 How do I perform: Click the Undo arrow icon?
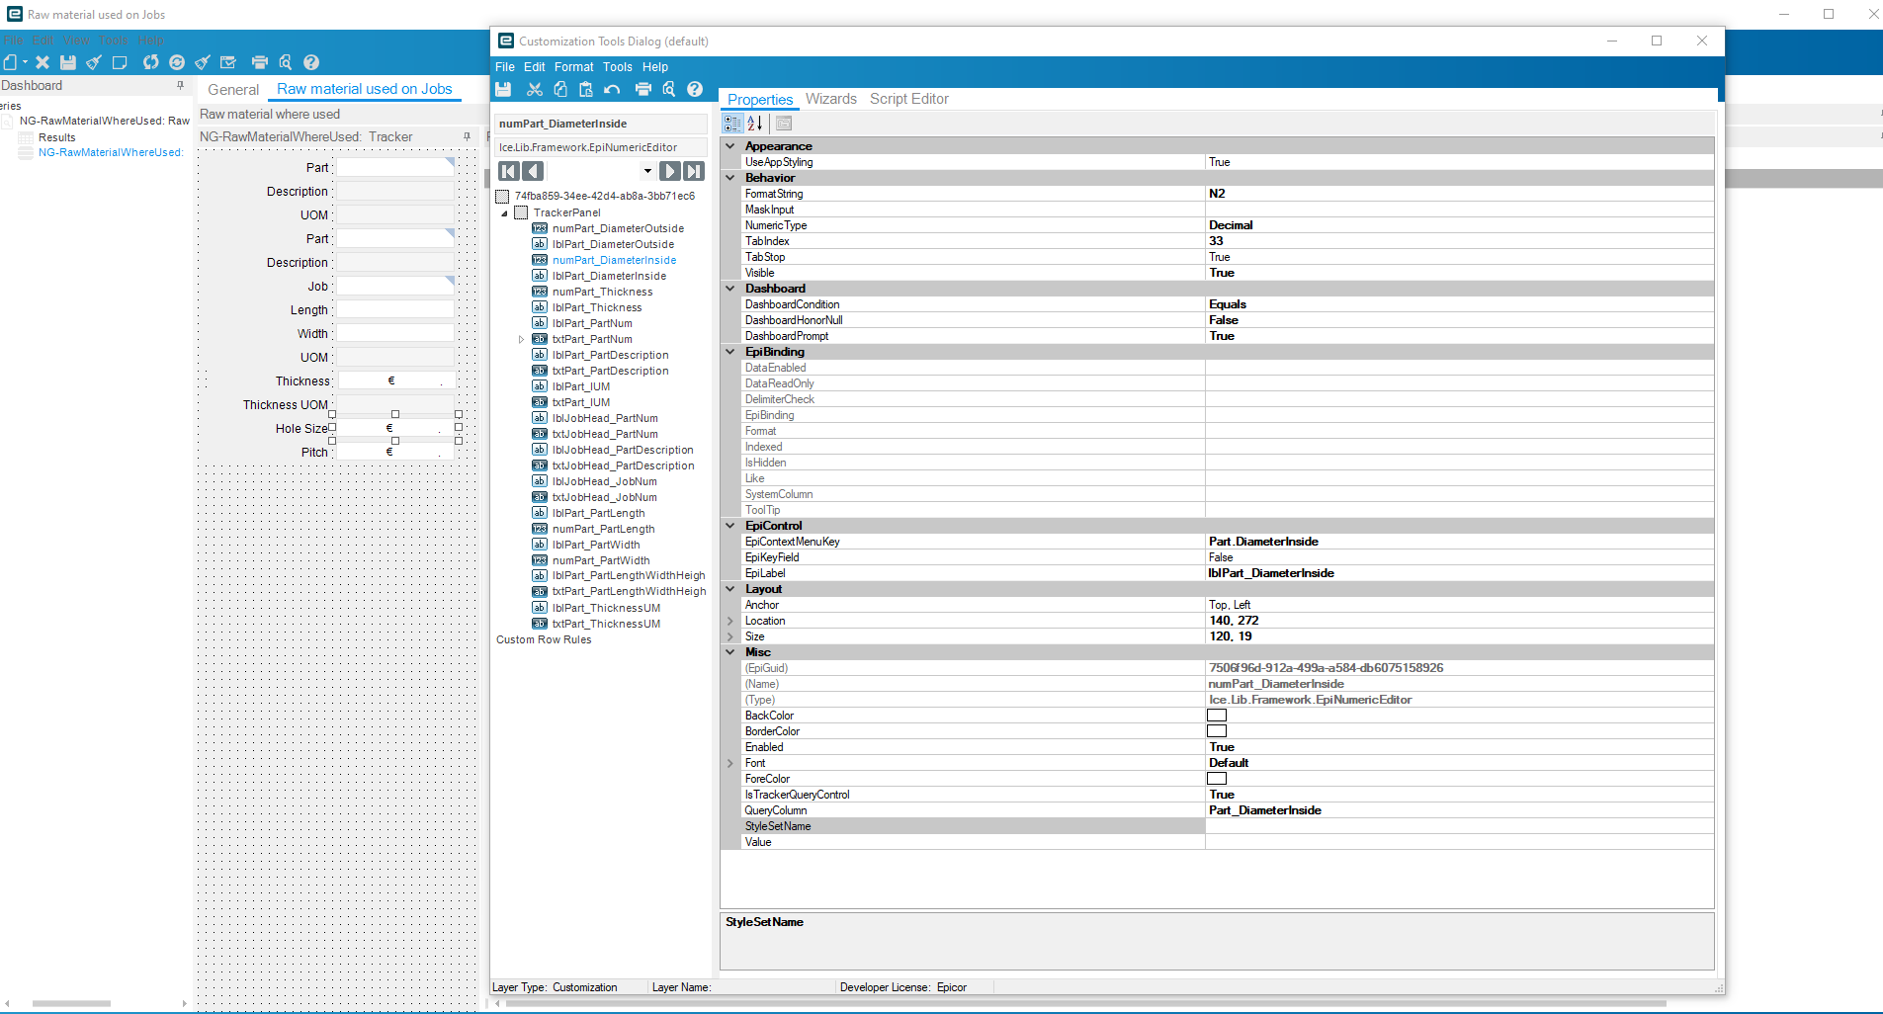point(612,90)
